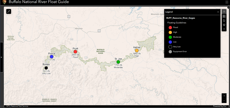Toggle the Legend list icon in the map toolbar

(224, 16)
